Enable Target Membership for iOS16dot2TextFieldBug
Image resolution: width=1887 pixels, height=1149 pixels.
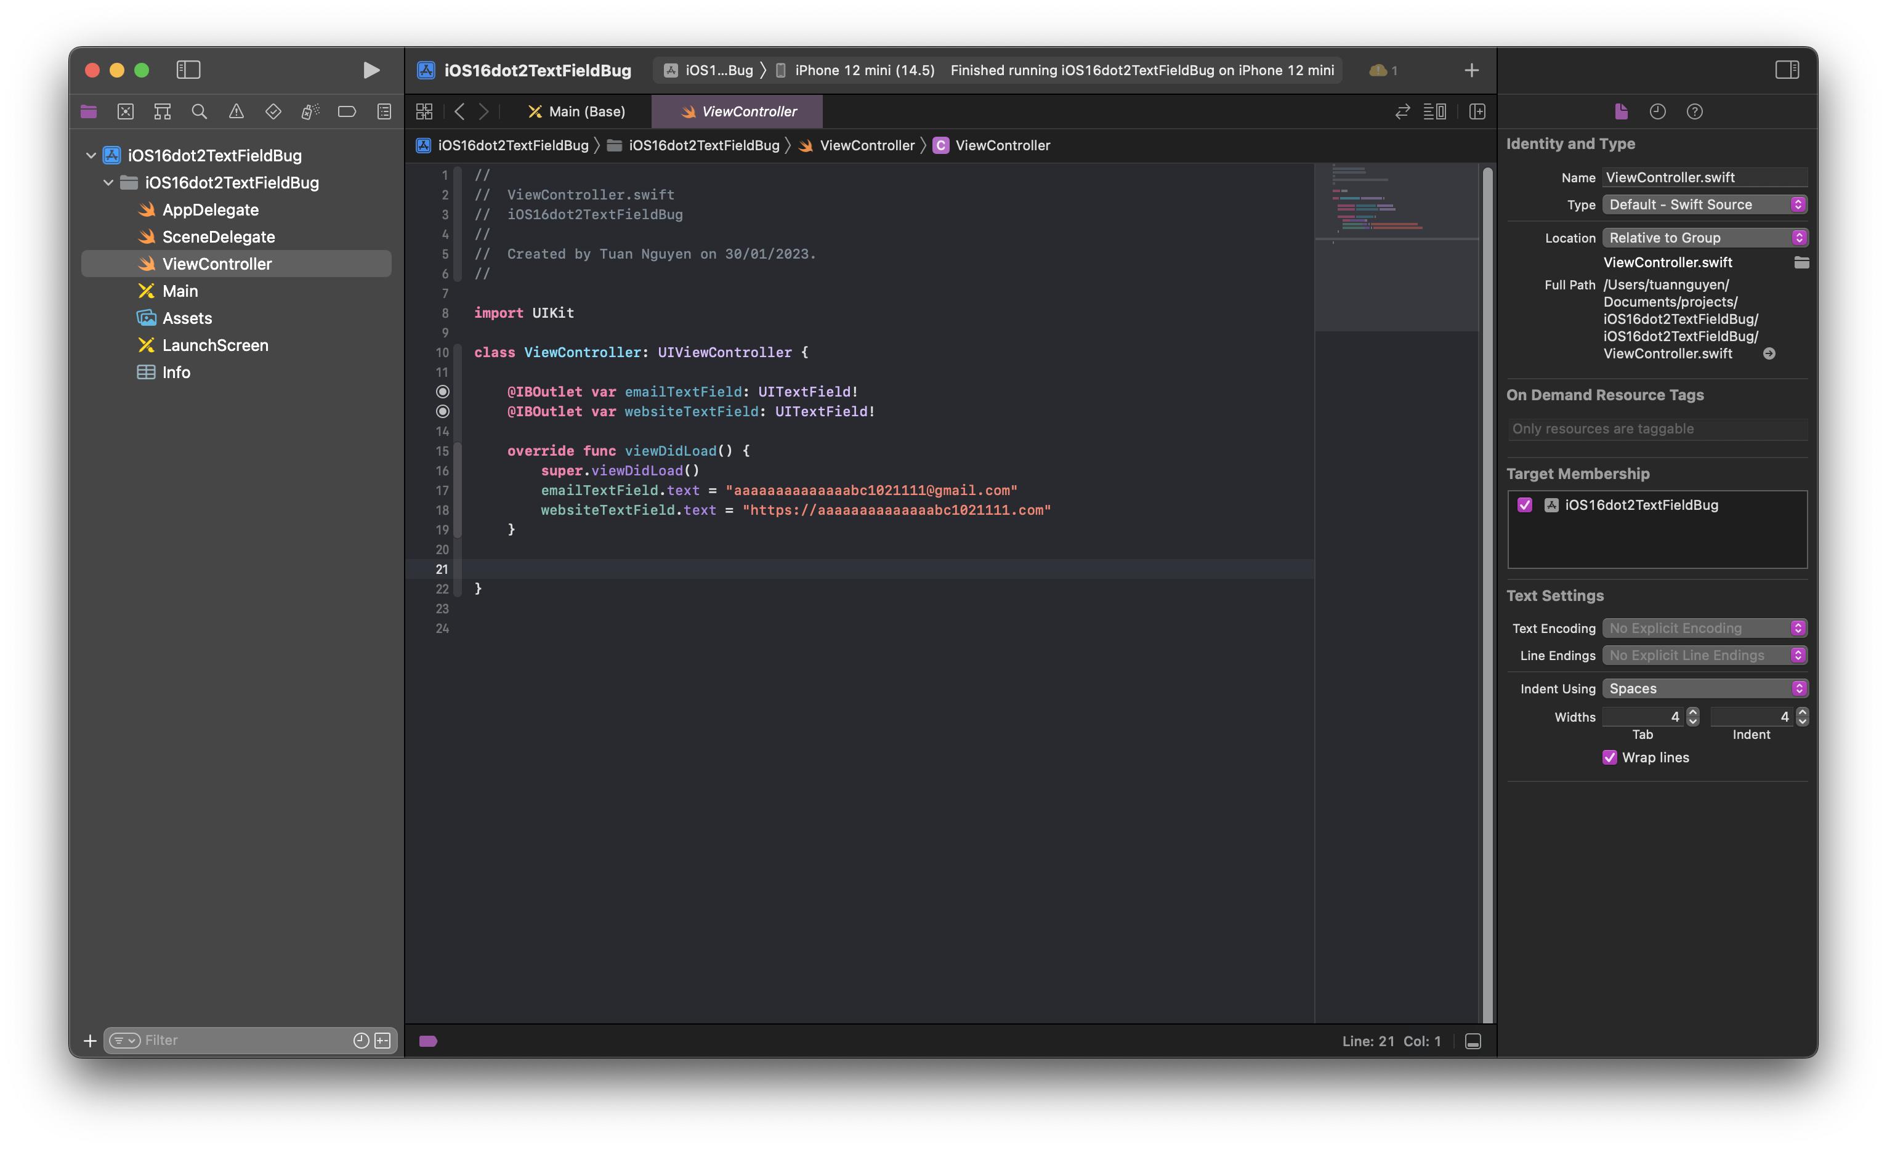[x=1524, y=504]
